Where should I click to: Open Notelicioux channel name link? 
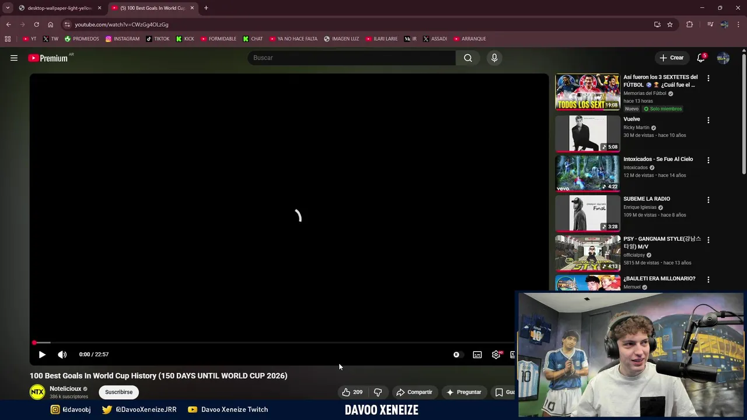(x=65, y=388)
